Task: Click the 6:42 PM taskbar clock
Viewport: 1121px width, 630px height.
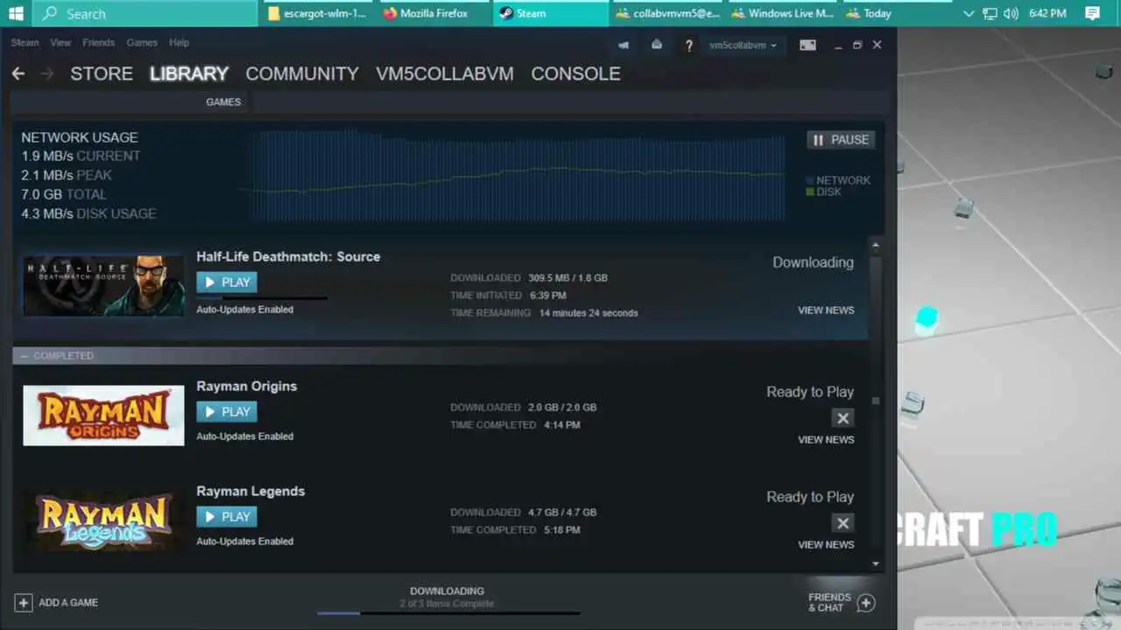Action: 1047,13
